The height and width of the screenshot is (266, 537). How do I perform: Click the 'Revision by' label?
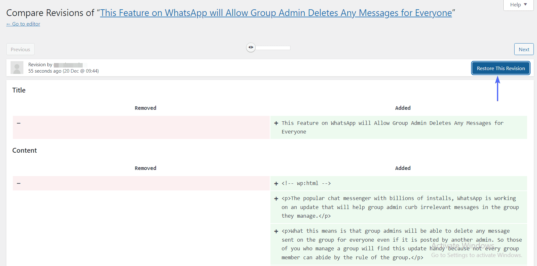(40, 65)
